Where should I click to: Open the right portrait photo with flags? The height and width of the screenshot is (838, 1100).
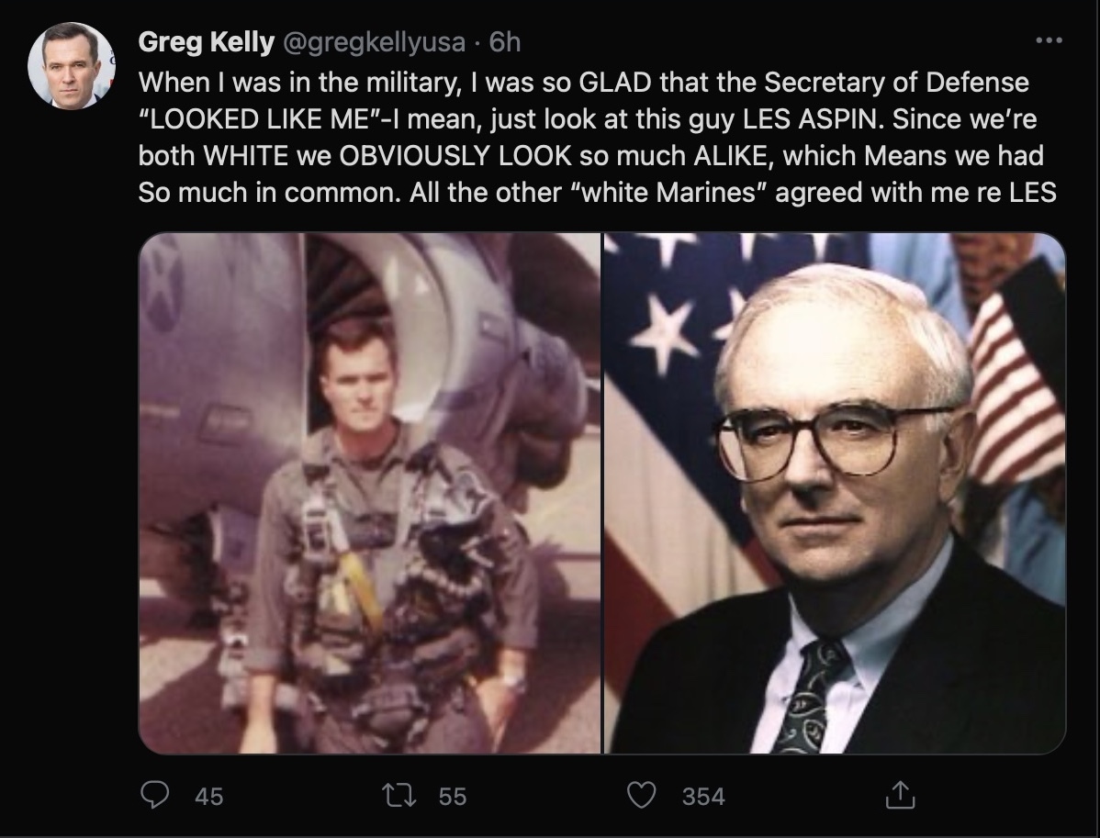click(x=835, y=493)
